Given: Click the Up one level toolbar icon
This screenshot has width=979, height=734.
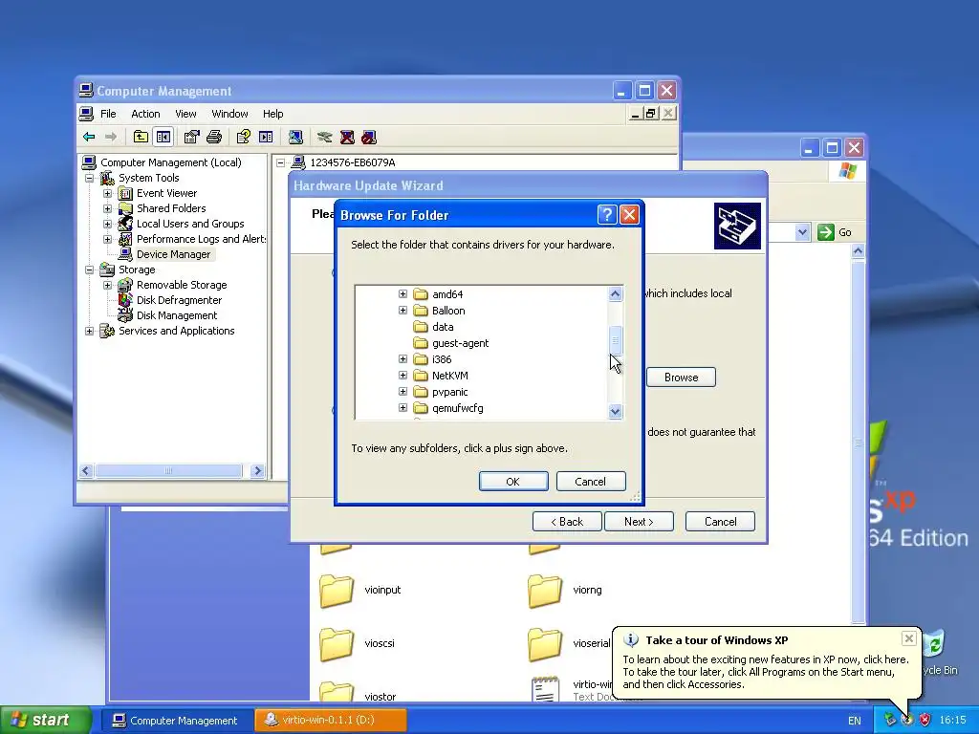Looking at the screenshot, I should coord(141,137).
